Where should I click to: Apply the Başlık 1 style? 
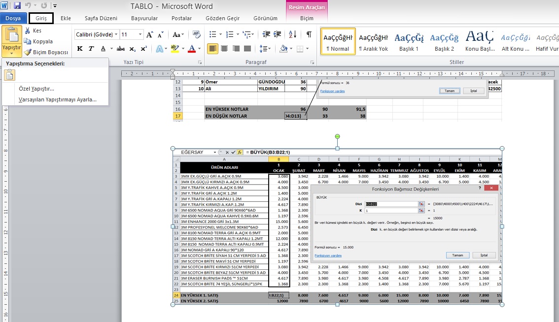(409, 42)
